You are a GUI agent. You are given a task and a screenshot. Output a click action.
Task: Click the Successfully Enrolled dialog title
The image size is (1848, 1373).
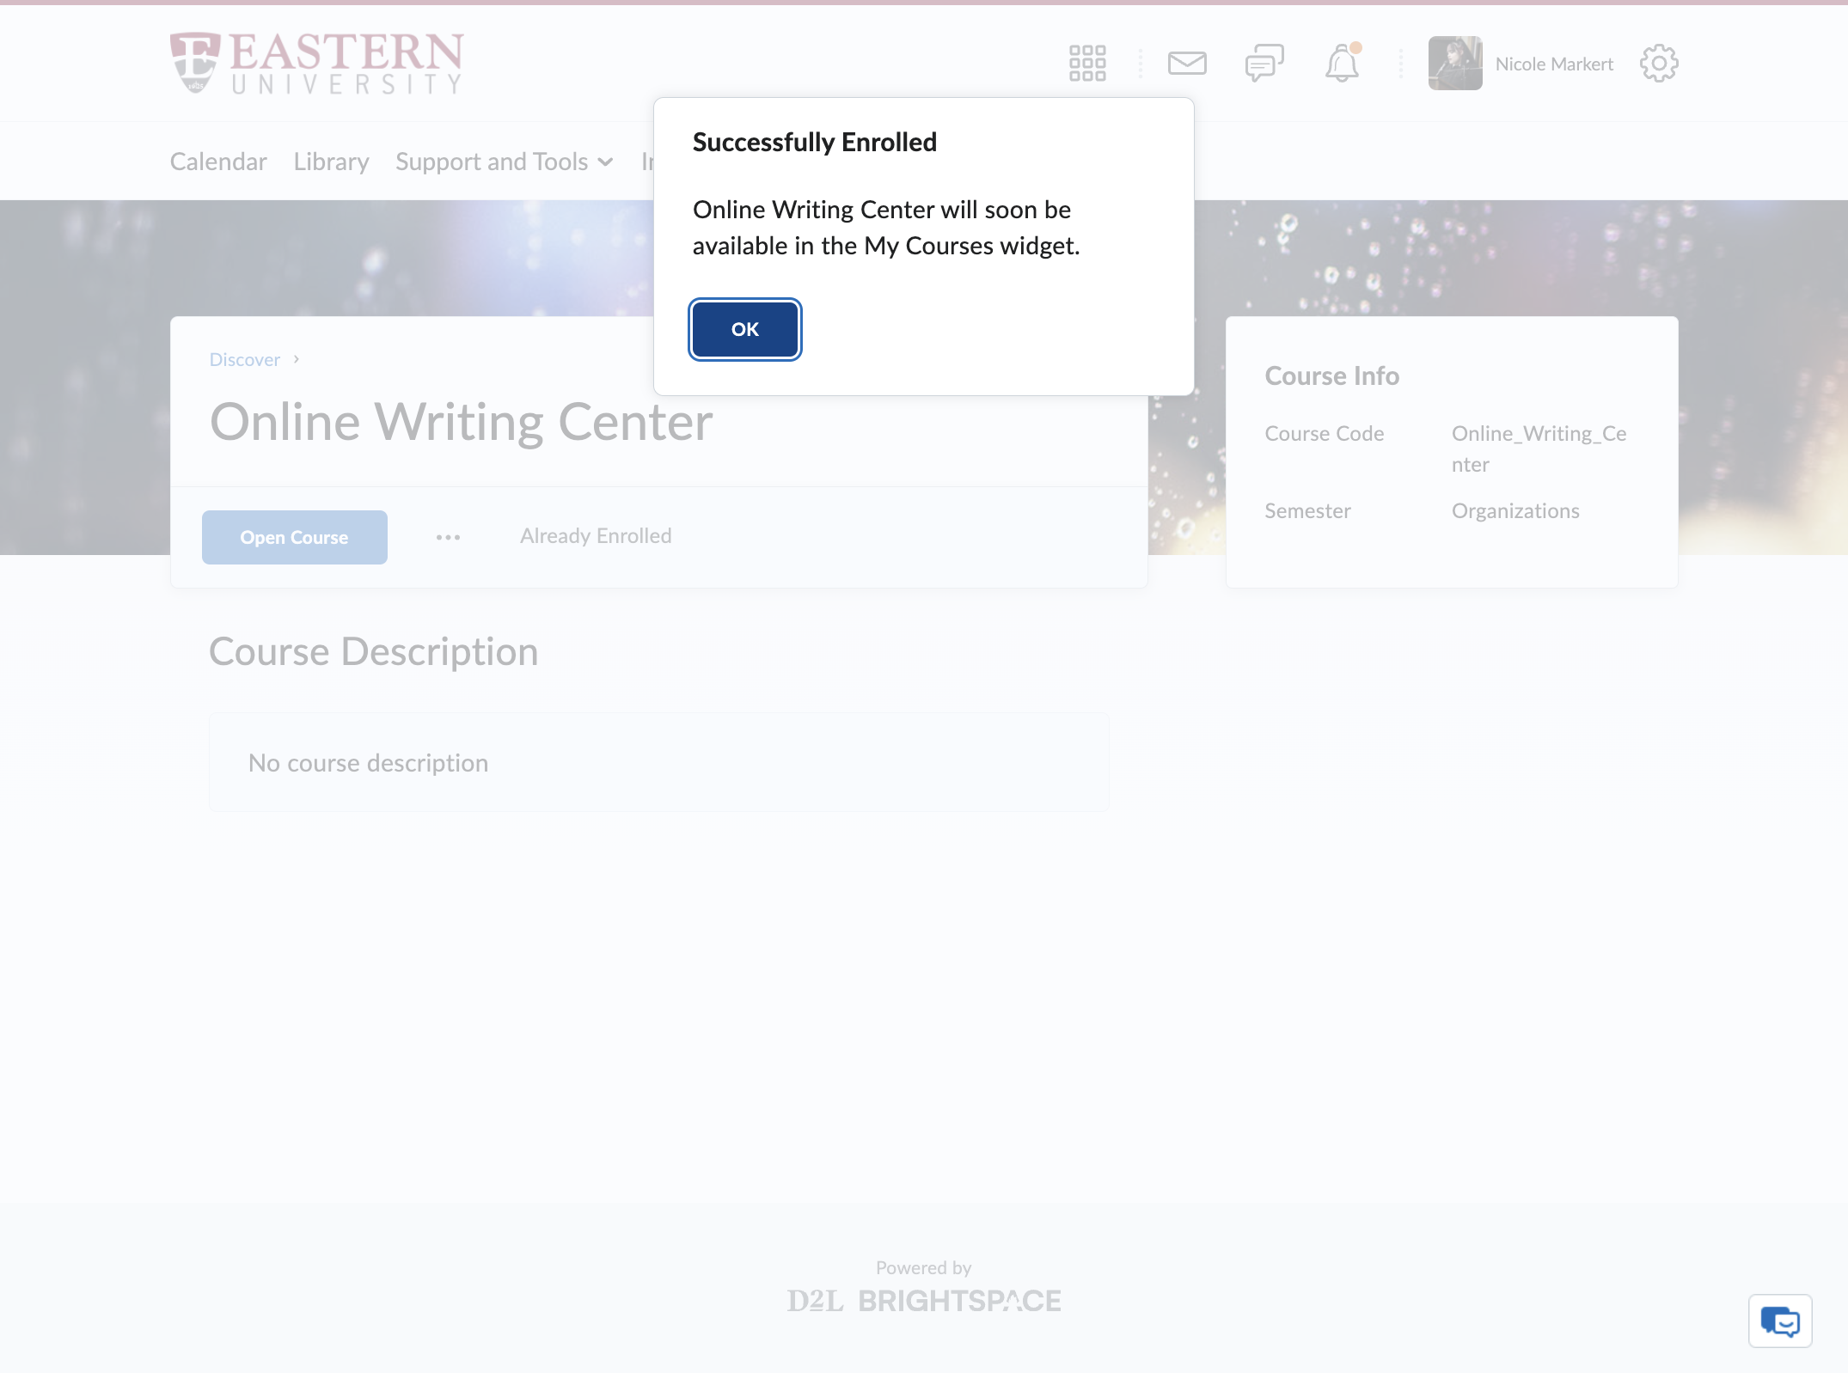click(815, 142)
